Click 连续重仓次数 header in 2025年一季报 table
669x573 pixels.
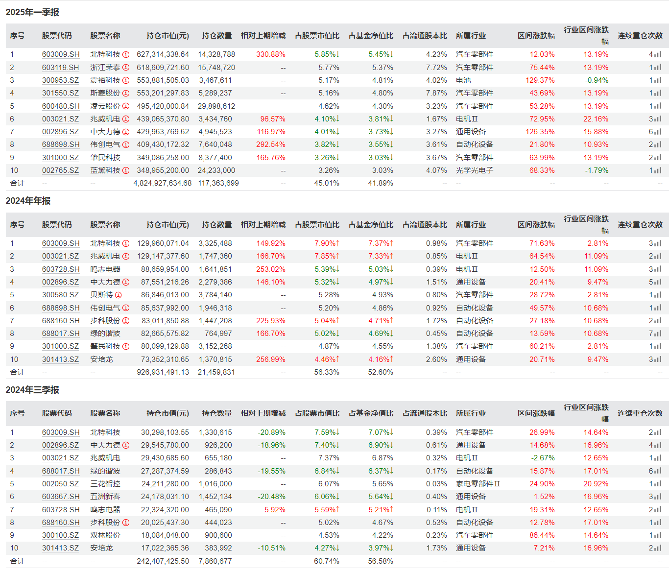click(x=640, y=36)
